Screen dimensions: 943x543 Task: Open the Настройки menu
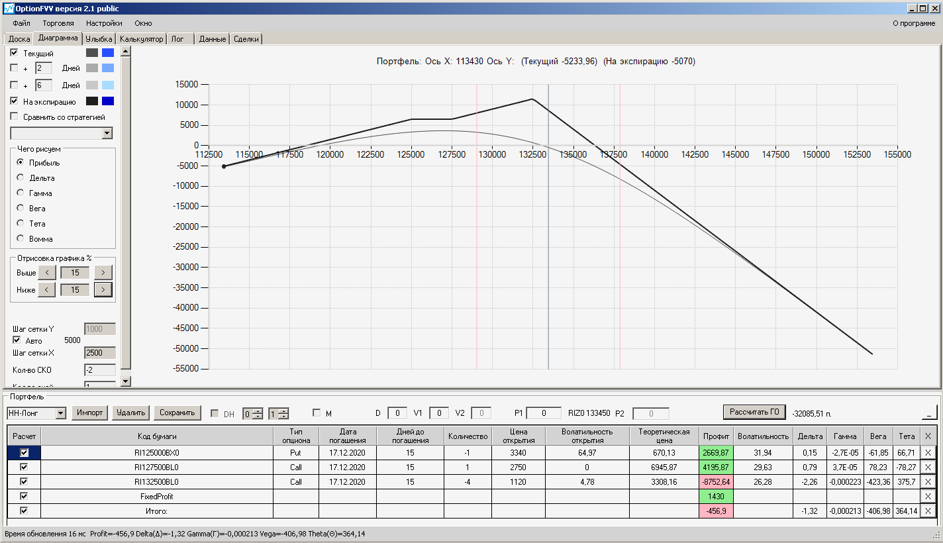point(104,23)
